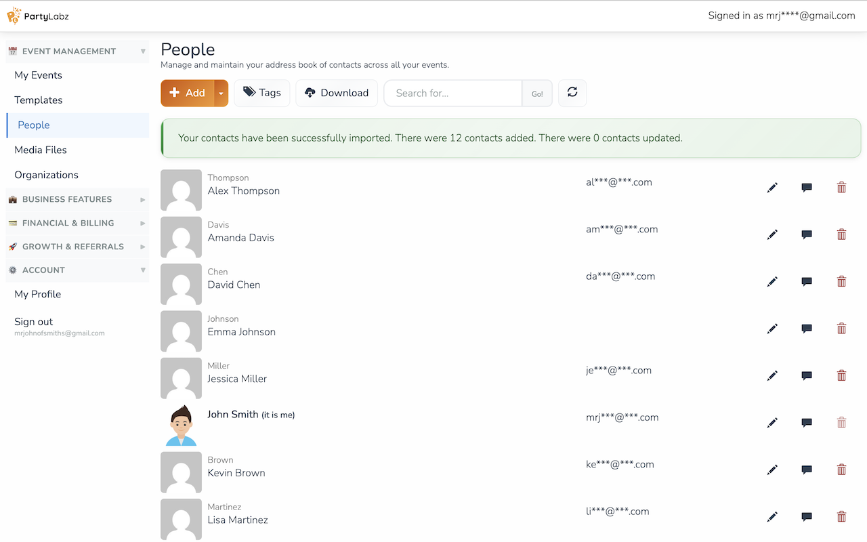Click the Search for input field

pyautogui.click(x=452, y=93)
